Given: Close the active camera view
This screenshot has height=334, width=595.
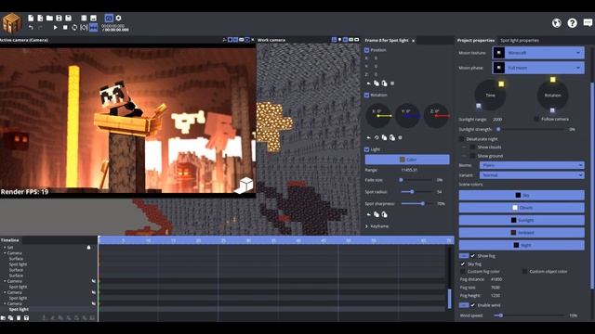Looking at the screenshot, I should click(x=253, y=40).
